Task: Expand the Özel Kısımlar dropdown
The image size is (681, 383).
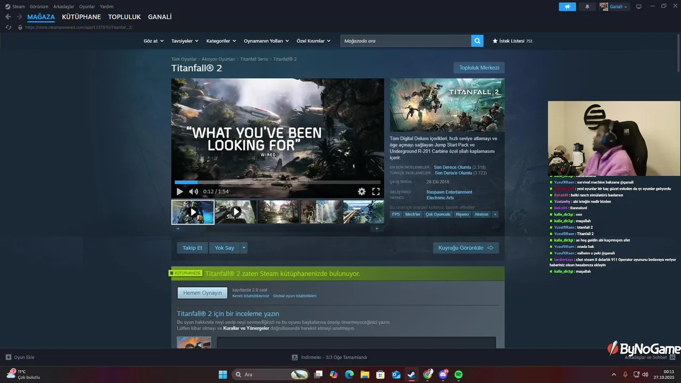Action: click(313, 41)
